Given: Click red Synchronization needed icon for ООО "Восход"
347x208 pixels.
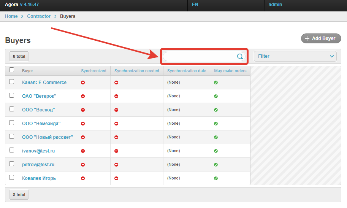Looking at the screenshot, I should (x=116, y=110).
